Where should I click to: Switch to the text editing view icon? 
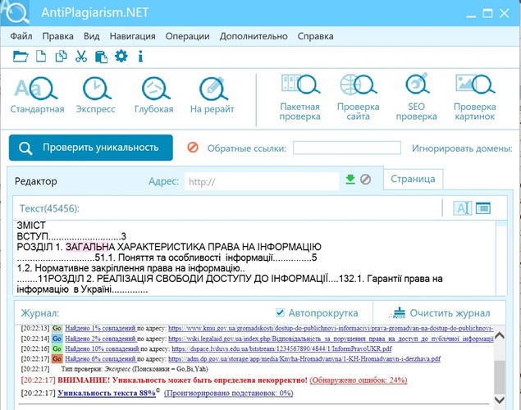[x=463, y=208]
